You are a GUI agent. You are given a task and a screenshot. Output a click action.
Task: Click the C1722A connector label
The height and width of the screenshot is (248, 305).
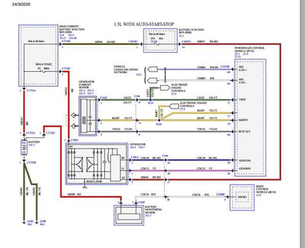pos(31,133)
